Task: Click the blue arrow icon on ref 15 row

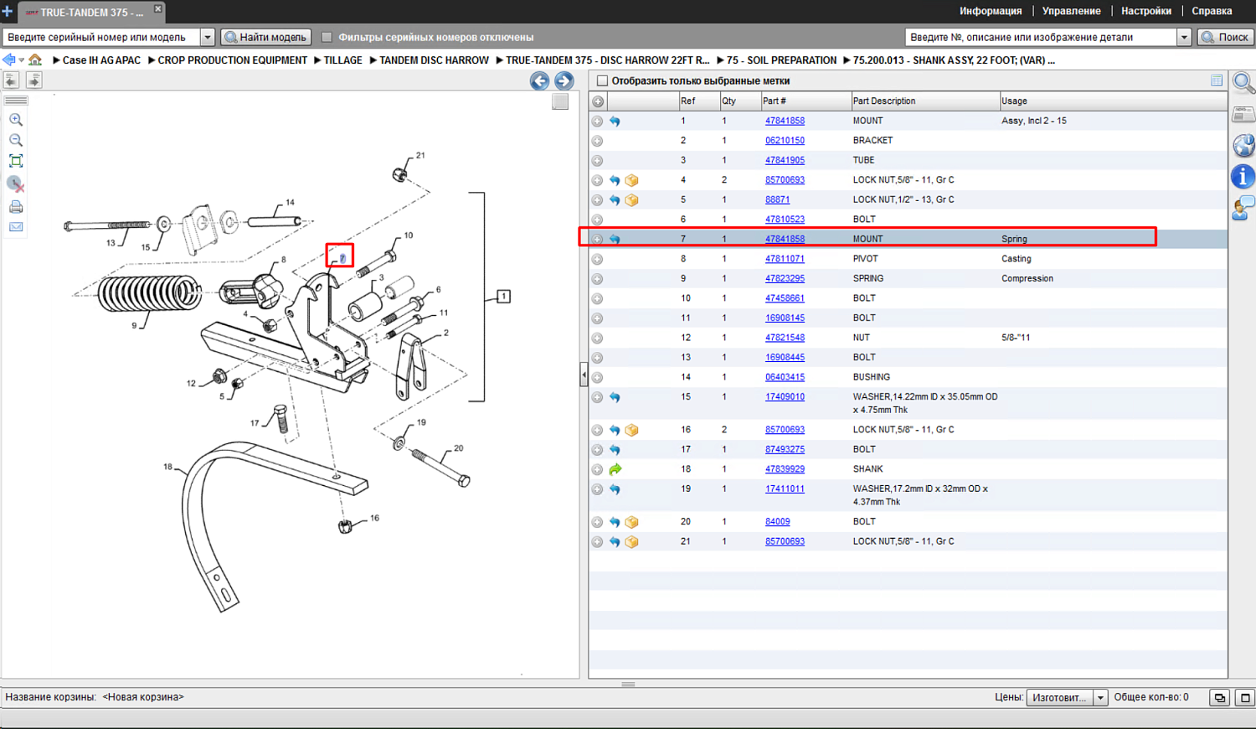Action: click(615, 397)
